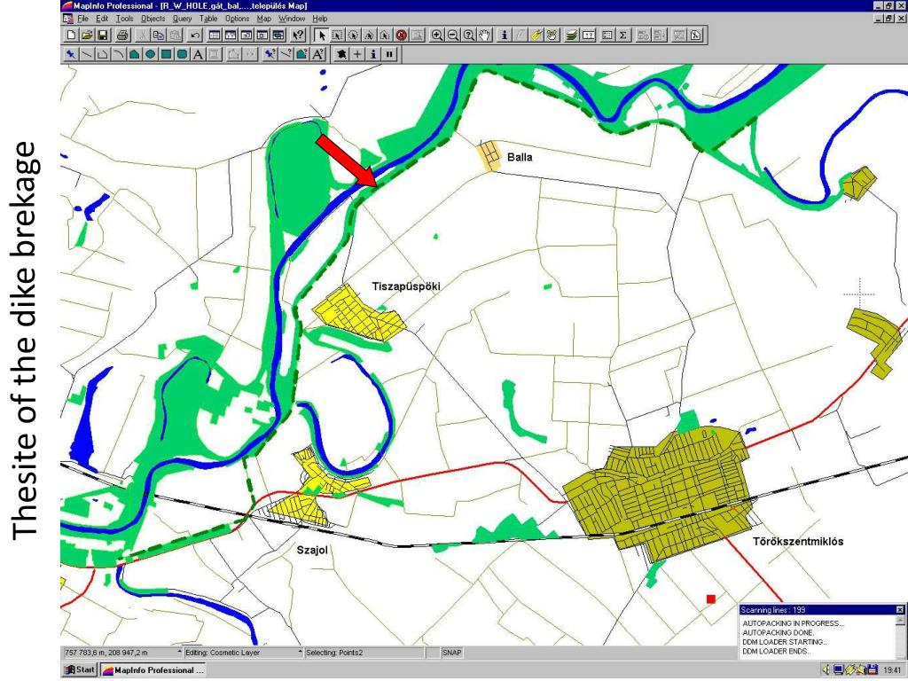The image size is (908, 681).
Task: Open the context Help pointer tool
Action: (x=298, y=35)
